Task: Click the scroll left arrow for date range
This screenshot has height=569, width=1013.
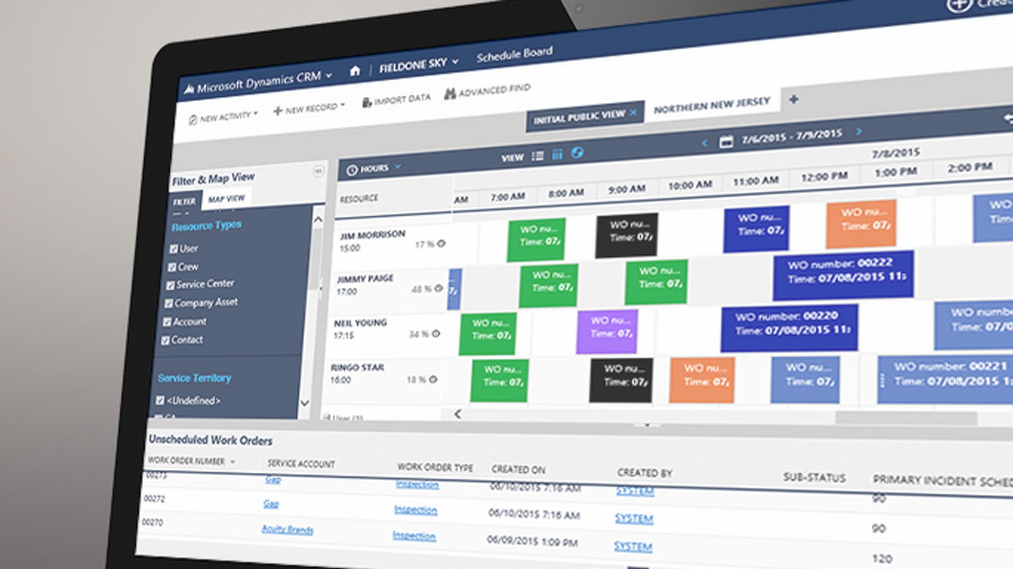Action: click(x=703, y=142)
